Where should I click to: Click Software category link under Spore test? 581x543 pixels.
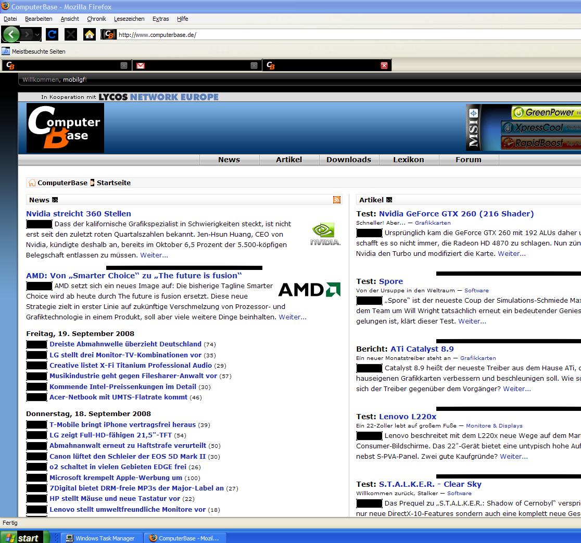(x=476, y=291)
